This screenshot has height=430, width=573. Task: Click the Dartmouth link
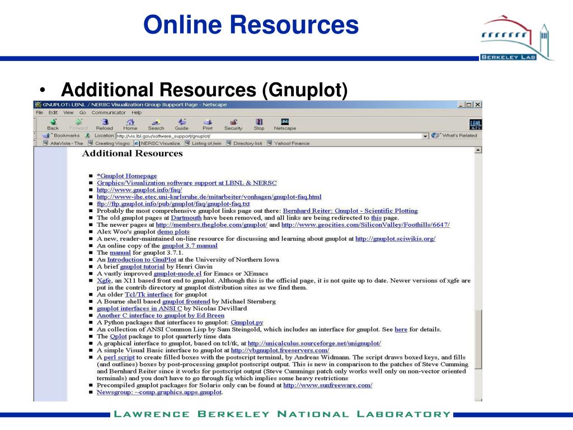pos(186,218)
